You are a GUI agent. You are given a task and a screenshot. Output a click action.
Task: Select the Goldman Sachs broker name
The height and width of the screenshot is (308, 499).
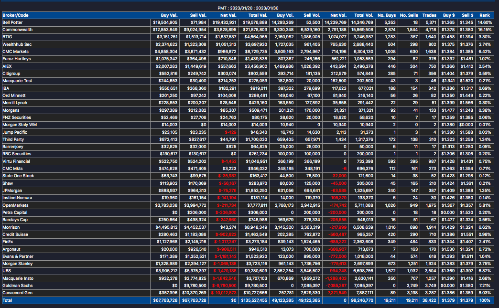tap(18, 286)
